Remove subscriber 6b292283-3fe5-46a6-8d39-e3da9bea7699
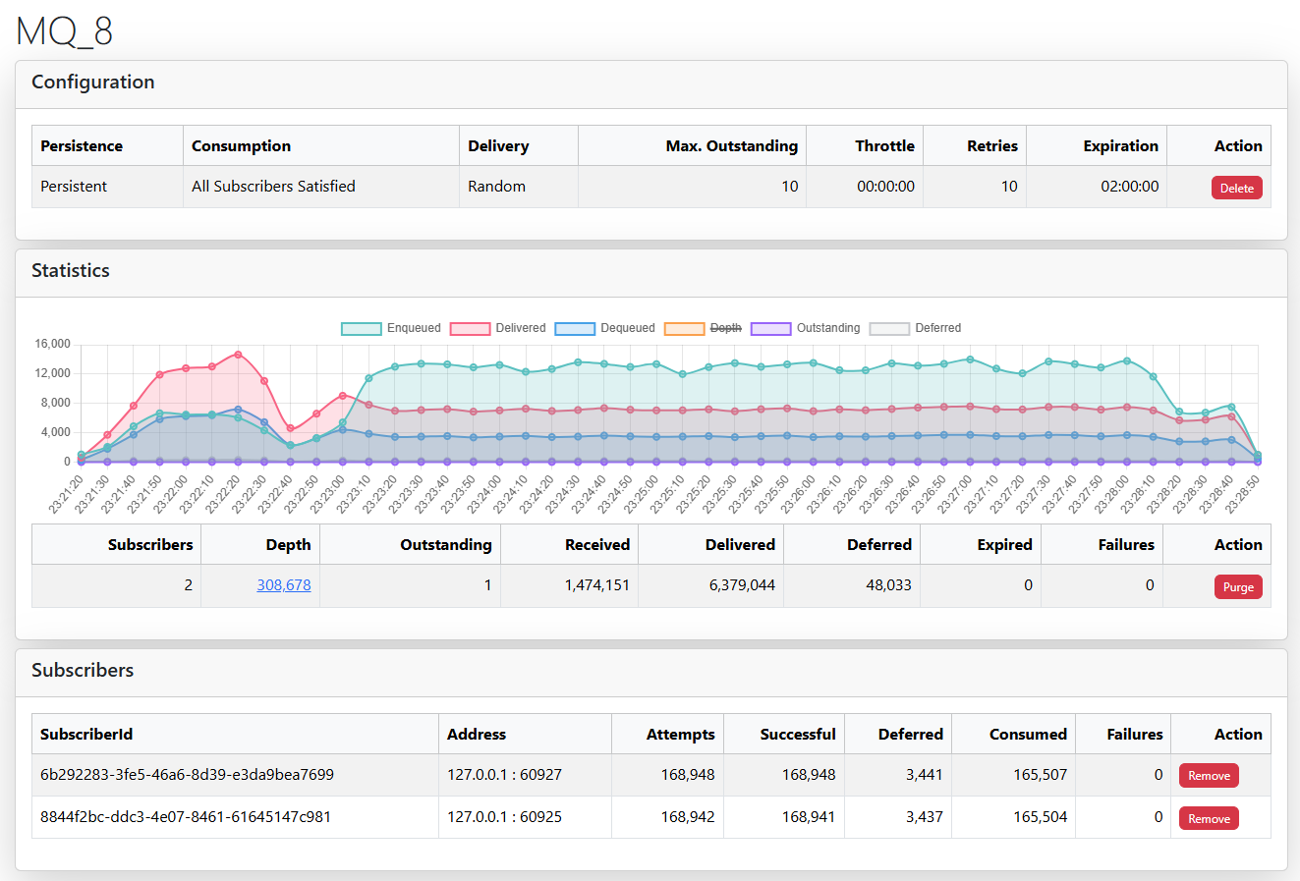 point(1209,775)
